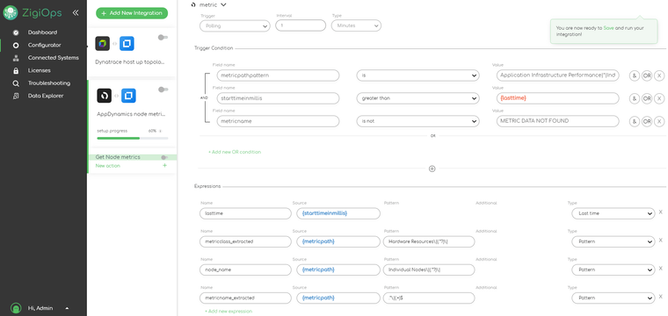Viewport: 668px width, 316px height.
Task: Click the Dynatrace source system icon
Action: pyautogui.click(x=102, y=43)
